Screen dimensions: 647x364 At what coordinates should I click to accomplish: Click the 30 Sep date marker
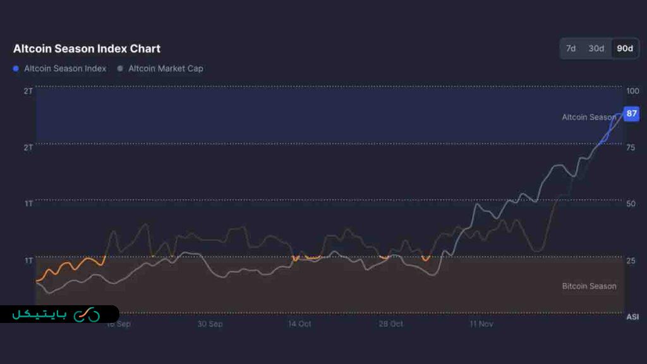210,324
